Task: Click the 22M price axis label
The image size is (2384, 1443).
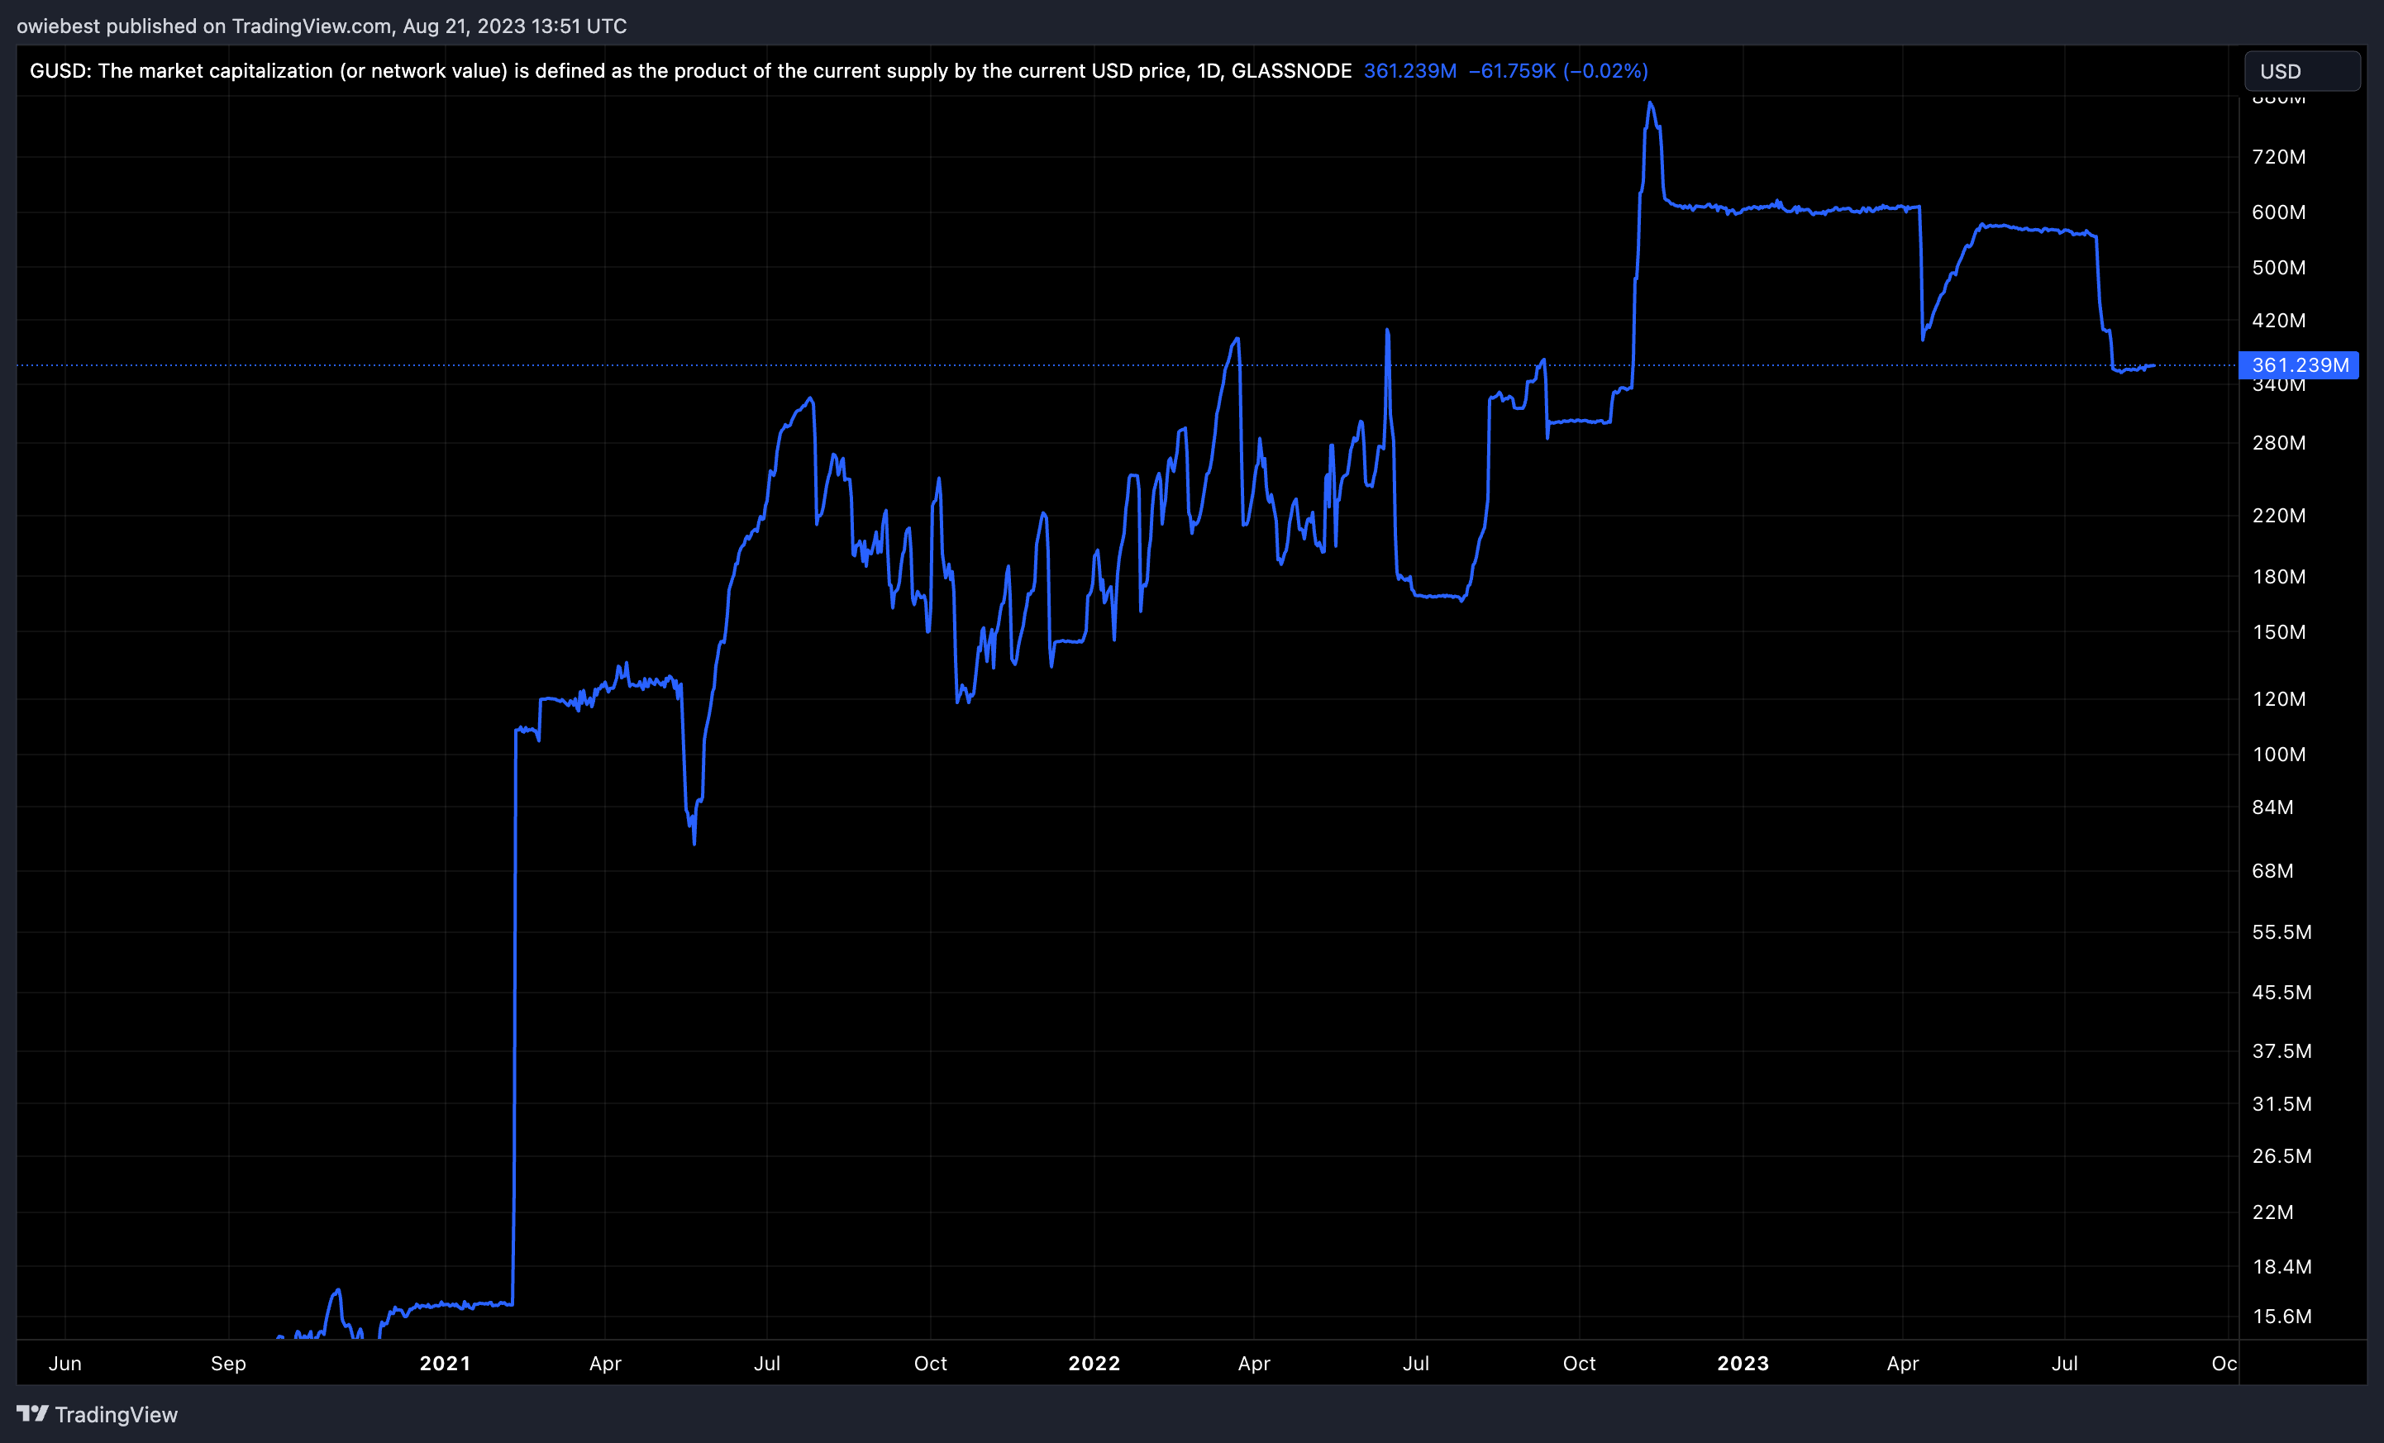Action: 2272,1212
